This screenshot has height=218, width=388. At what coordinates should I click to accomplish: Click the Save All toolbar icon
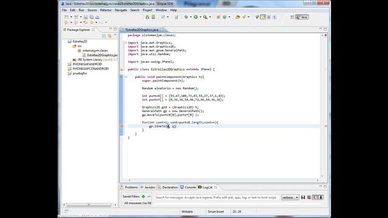click(92, 17)
